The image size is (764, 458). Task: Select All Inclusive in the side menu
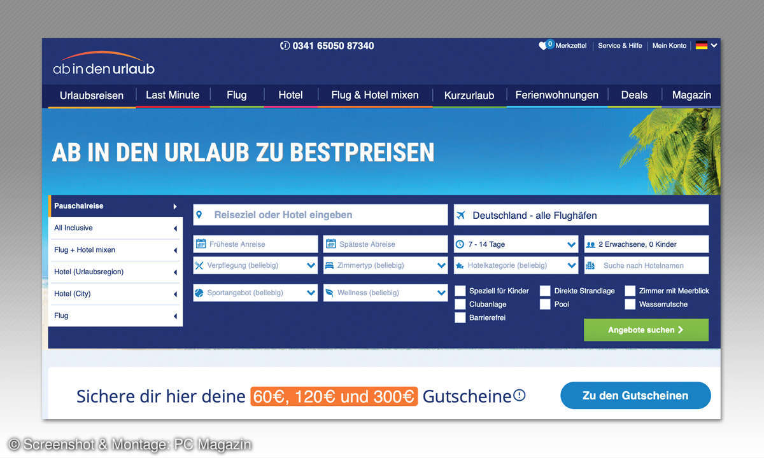pyautogui.click(x=116, y=228)
